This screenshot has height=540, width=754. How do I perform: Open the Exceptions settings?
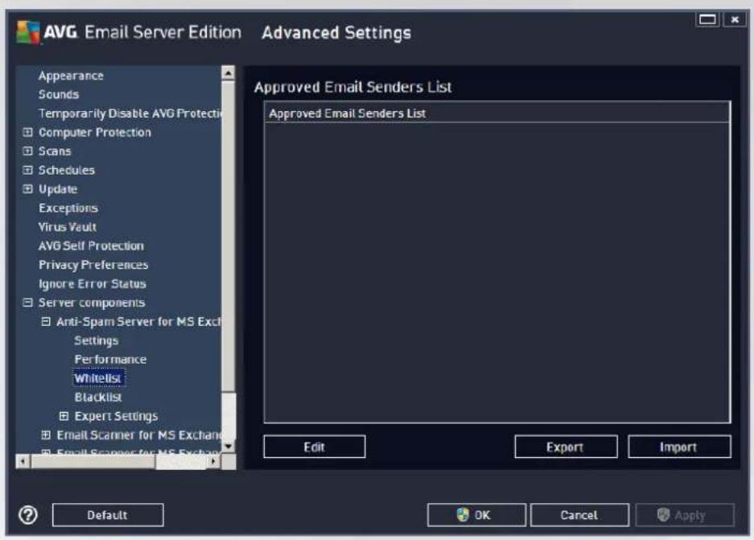(x=68, y=208)
